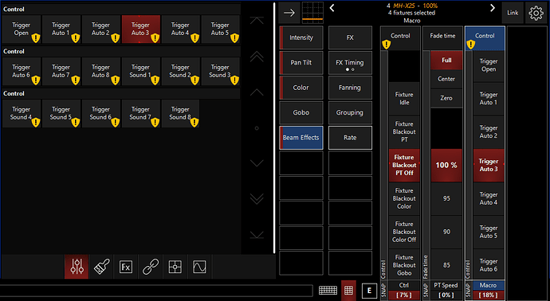Click the Trigger Sound 8 button

(x=180, y=114)
